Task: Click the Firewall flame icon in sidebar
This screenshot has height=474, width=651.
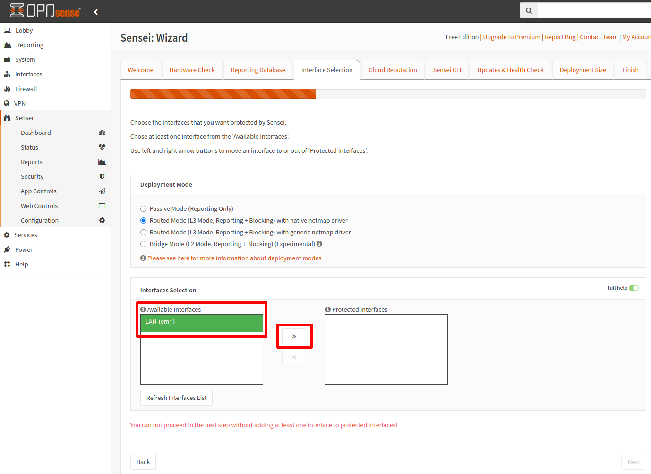Action: coord(8,89)
